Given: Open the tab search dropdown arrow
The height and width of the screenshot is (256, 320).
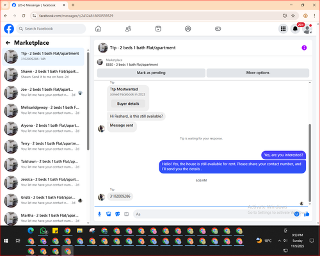Looking at the screenshot, I should [5, 5].
